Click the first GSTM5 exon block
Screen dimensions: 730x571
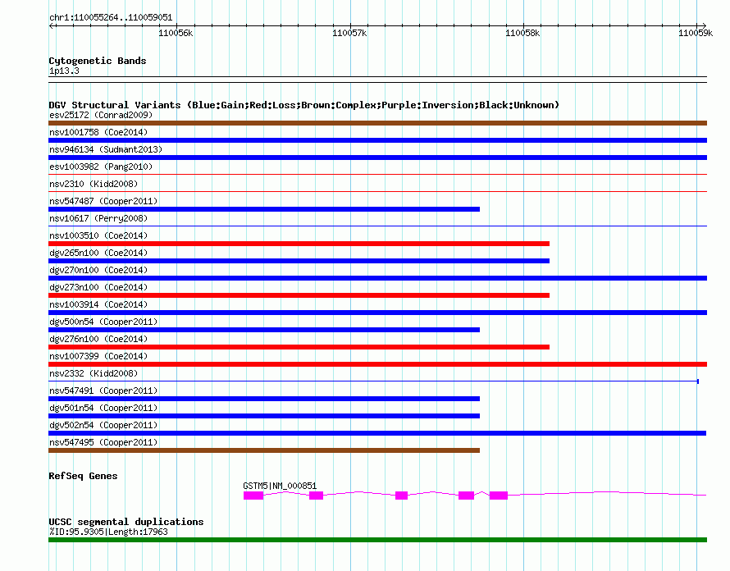253,496
